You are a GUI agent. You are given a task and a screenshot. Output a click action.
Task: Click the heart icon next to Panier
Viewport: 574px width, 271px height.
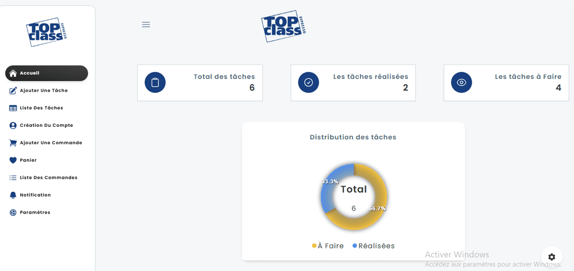coord(13,160)
